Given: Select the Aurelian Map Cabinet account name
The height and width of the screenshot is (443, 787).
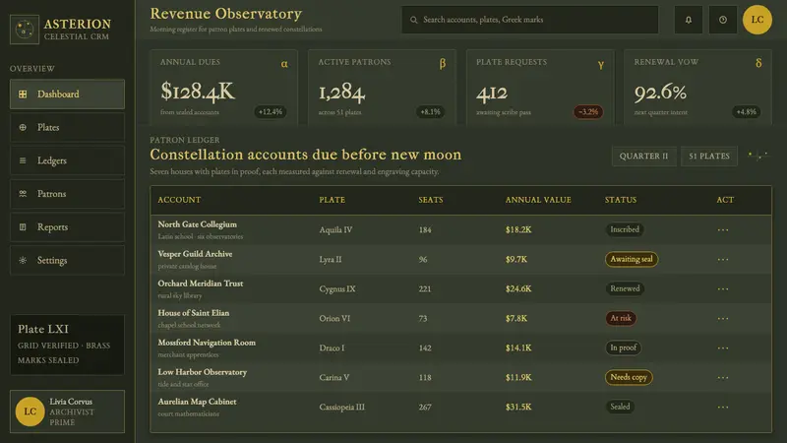Looking at the screenshot, I should (x=197, y=402).
